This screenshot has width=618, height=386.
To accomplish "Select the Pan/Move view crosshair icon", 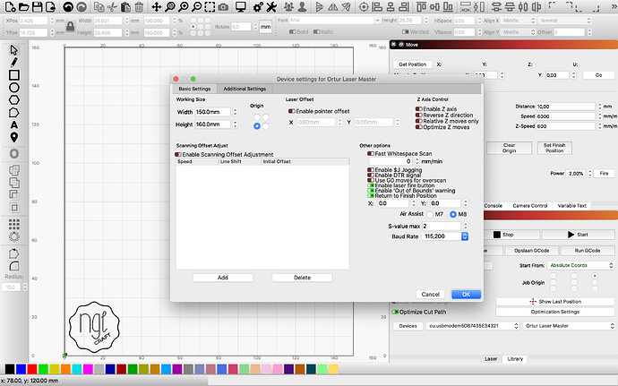I will [157, 6].
